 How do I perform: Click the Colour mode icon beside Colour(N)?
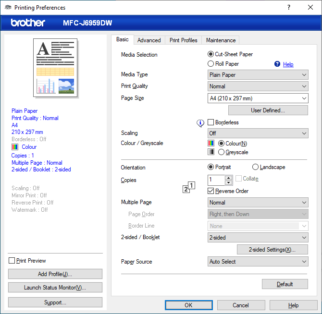(x=211, y=143)
